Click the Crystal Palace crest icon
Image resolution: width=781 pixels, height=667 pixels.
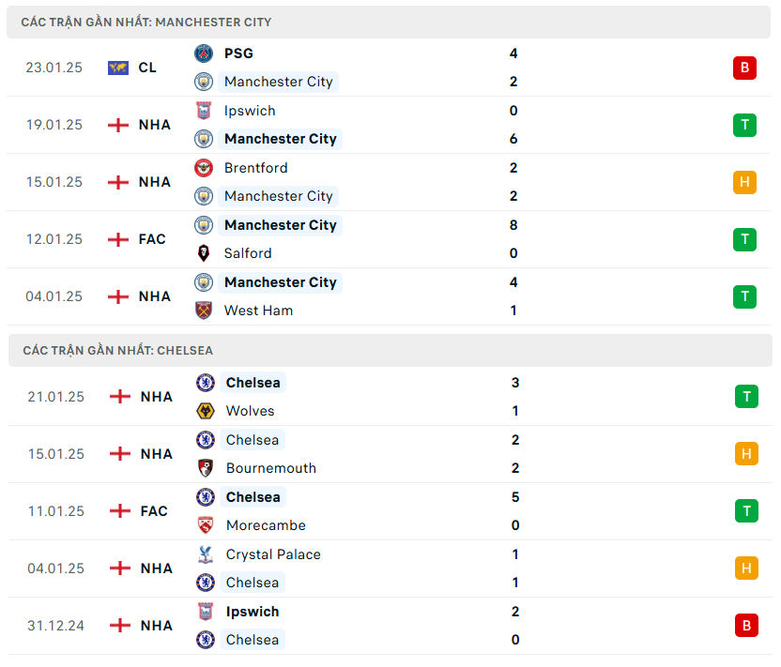[x=206, y=554]
